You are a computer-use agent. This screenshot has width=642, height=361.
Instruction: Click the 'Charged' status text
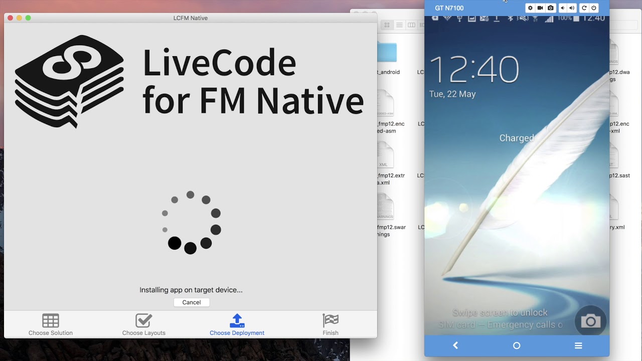517,138
